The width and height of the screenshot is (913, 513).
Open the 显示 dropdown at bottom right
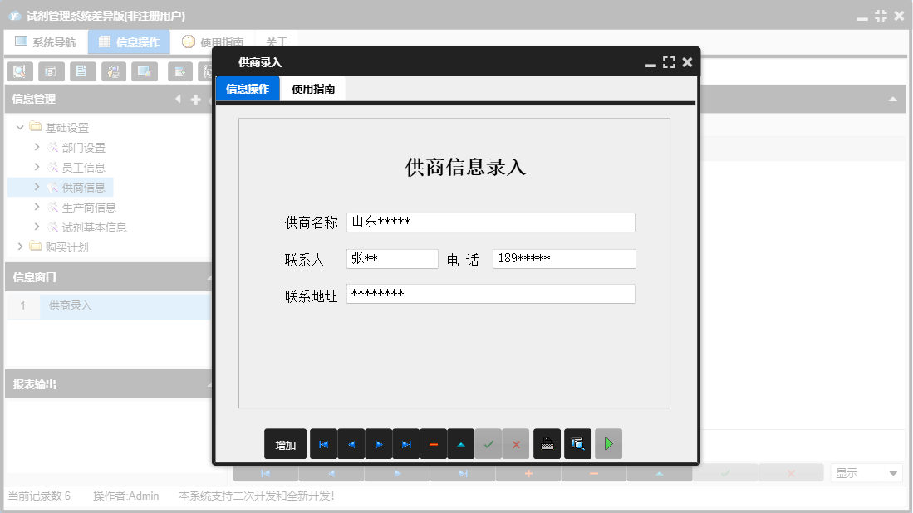[x=866, y=471]
